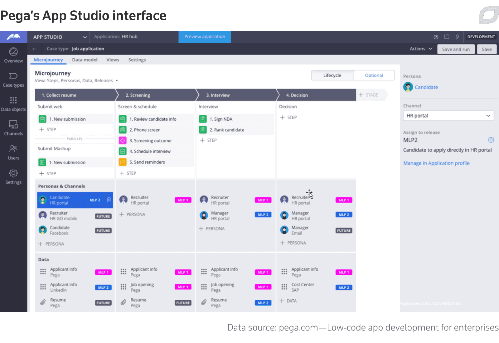Open the help question mark icon
The width and height of the screenshot is (499, 343).
click(x=436, y=37)
